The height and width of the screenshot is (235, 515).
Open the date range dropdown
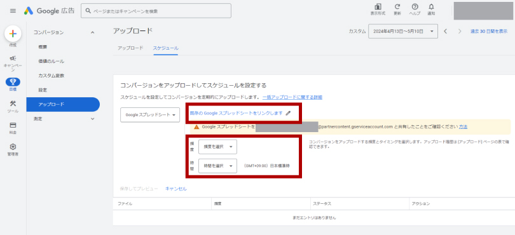click(x=403, y=31)
